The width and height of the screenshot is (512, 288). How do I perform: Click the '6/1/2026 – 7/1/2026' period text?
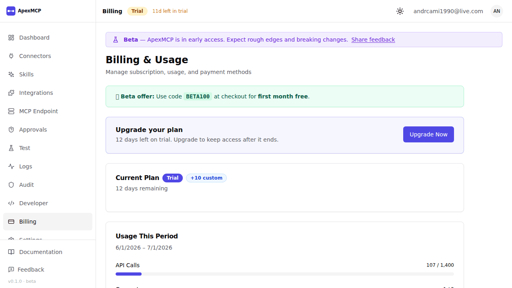point(144,248)
